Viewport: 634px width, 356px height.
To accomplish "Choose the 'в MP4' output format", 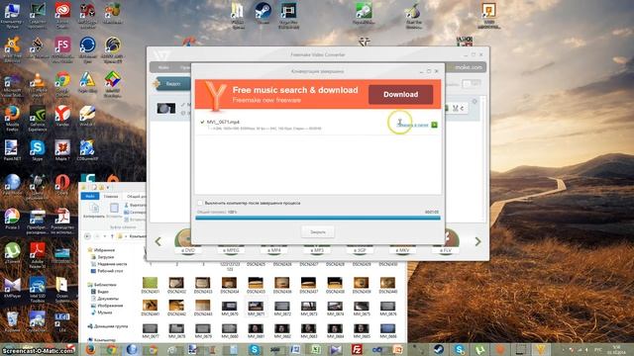I will pos(273,250).
